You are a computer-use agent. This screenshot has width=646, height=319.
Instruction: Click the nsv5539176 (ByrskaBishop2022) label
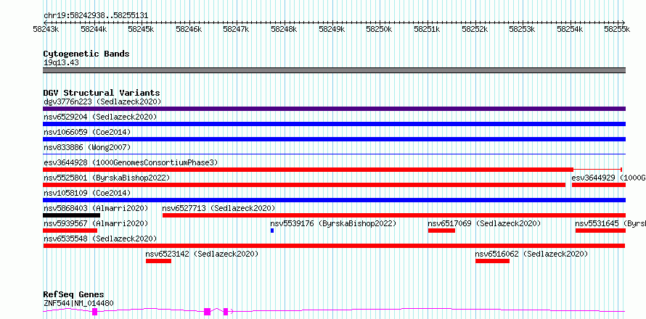(x=333, y=223)
